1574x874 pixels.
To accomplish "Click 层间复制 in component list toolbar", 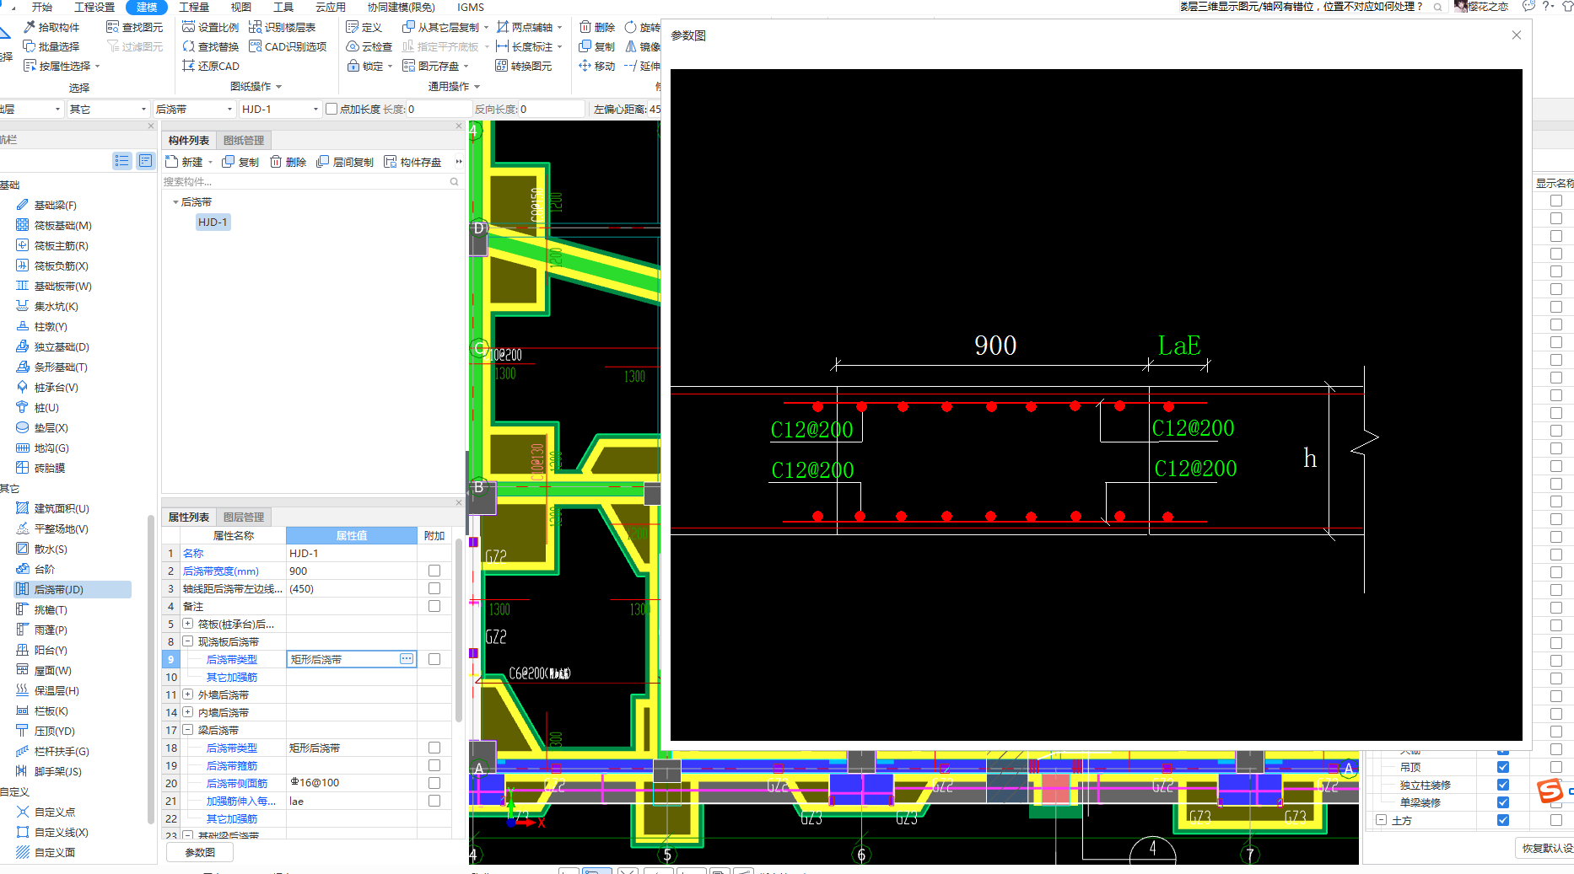I will [x=345, y=162].
